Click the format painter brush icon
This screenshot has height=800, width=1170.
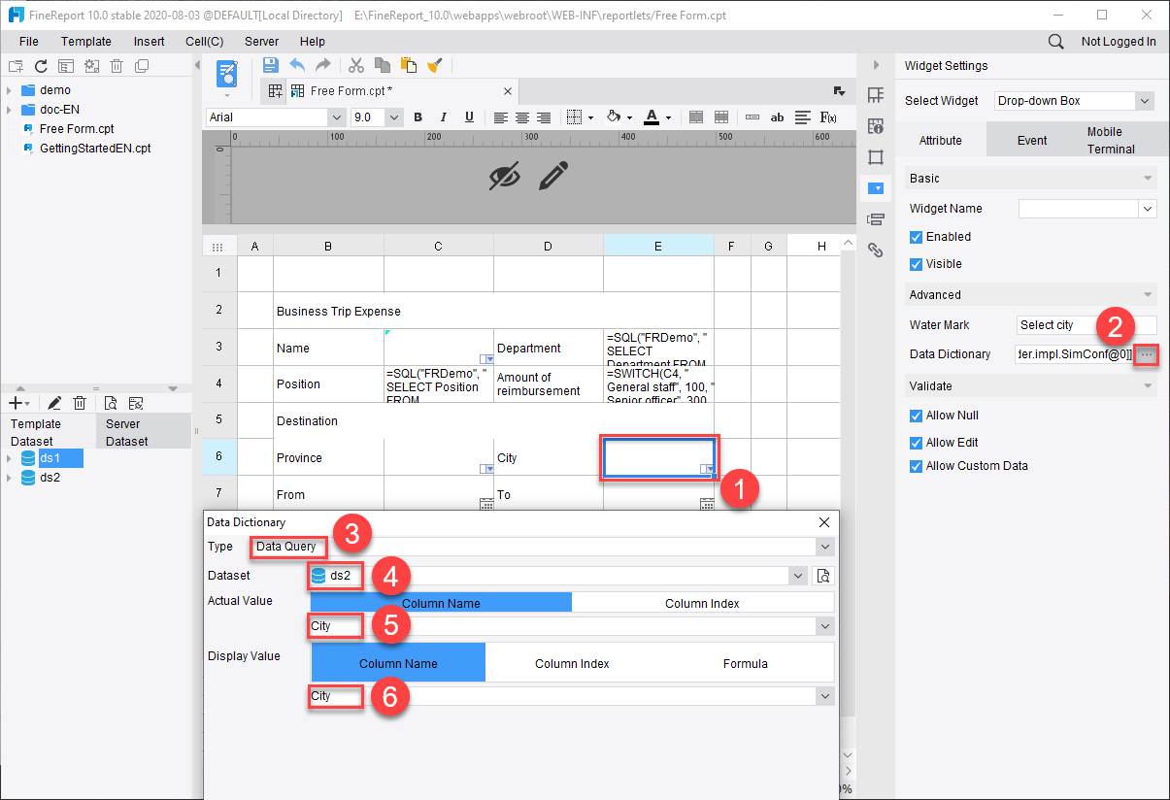click(435, 65)
